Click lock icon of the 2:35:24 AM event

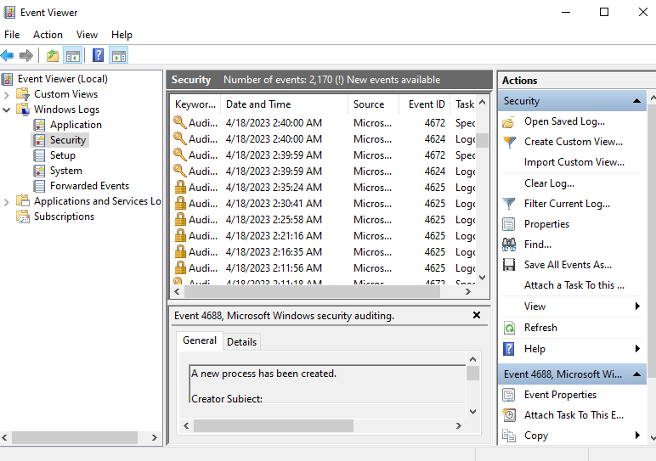(180, 187)
